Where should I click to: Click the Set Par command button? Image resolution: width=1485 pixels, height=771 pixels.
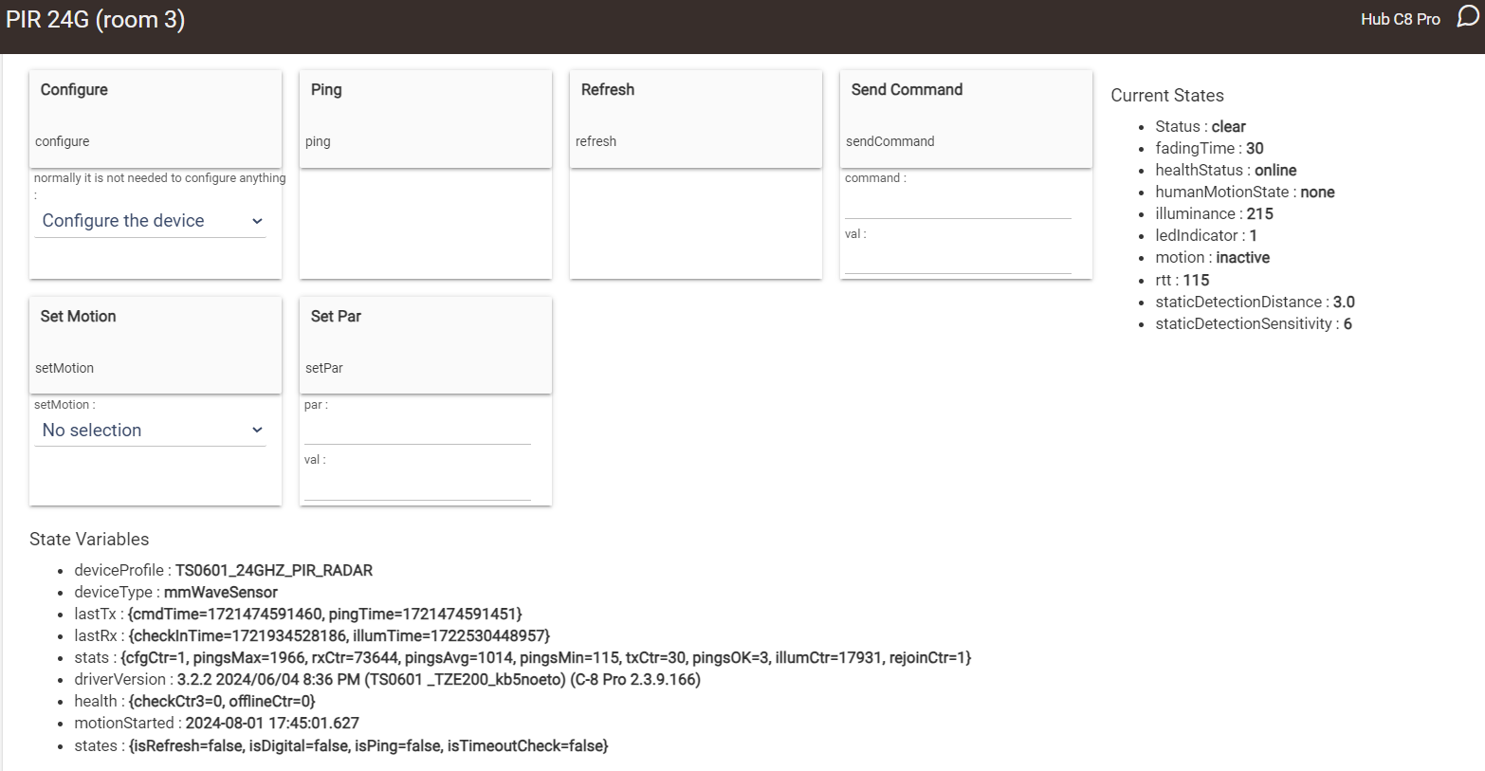(x=426, y=345)
